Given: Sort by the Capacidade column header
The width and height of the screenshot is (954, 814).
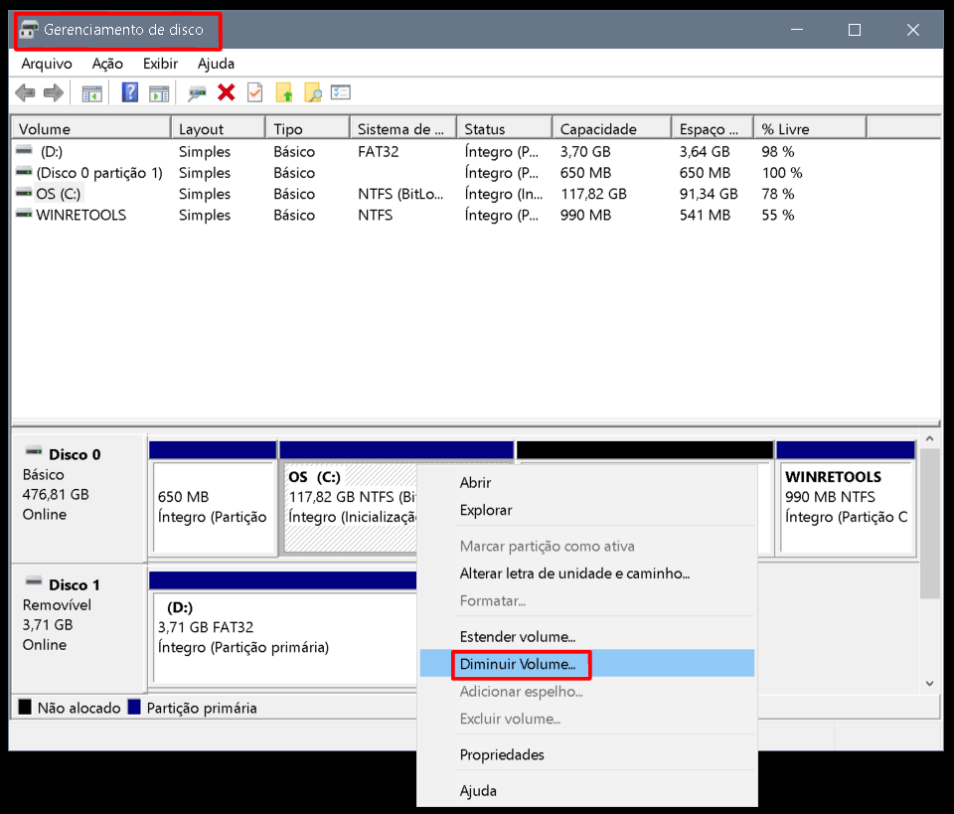Looking at the screenshot, I should [x=612, y=129].
